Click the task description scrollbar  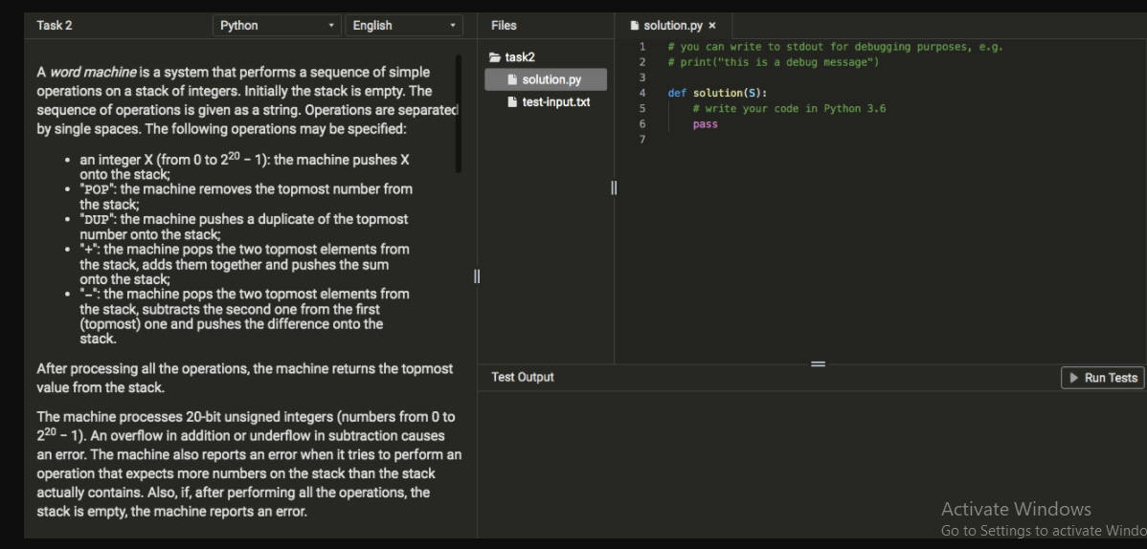coord(458,115)
